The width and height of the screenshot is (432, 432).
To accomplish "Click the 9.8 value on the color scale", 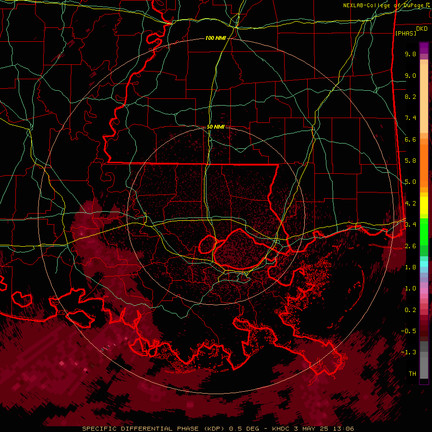I will [410, 54].
